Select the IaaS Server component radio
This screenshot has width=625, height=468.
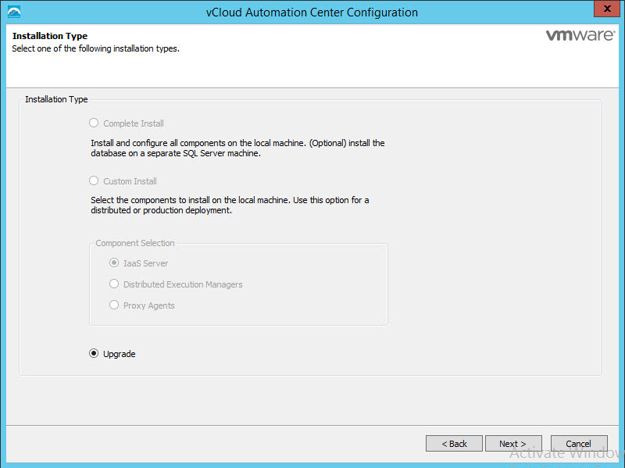pos(114,263)
